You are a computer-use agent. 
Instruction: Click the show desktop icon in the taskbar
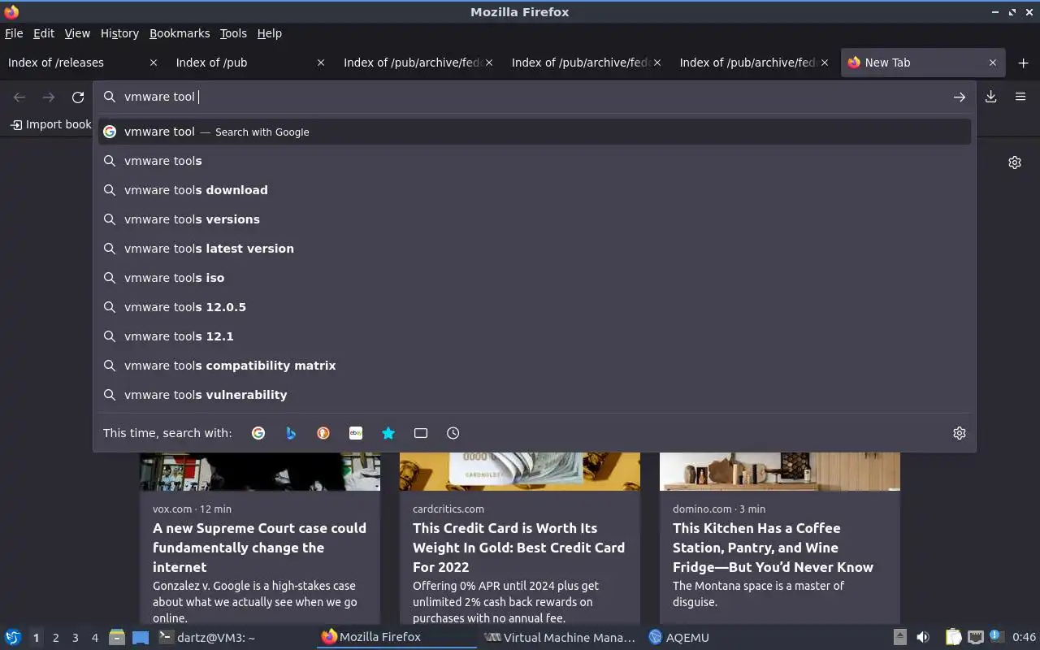tap(141, 638)
